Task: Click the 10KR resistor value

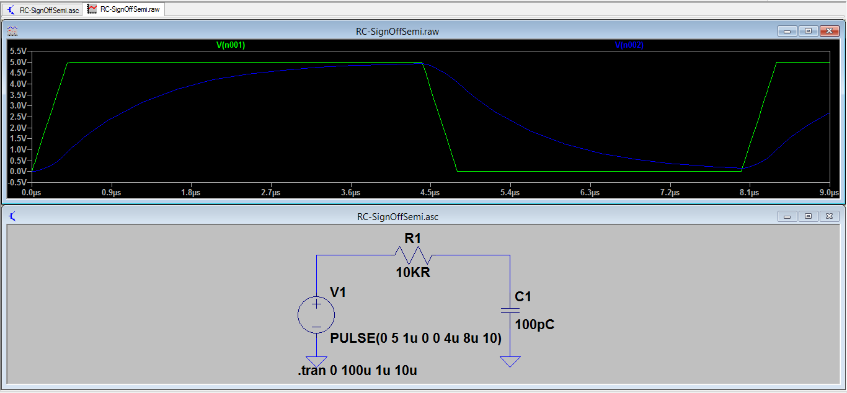Action: [414, 272]
